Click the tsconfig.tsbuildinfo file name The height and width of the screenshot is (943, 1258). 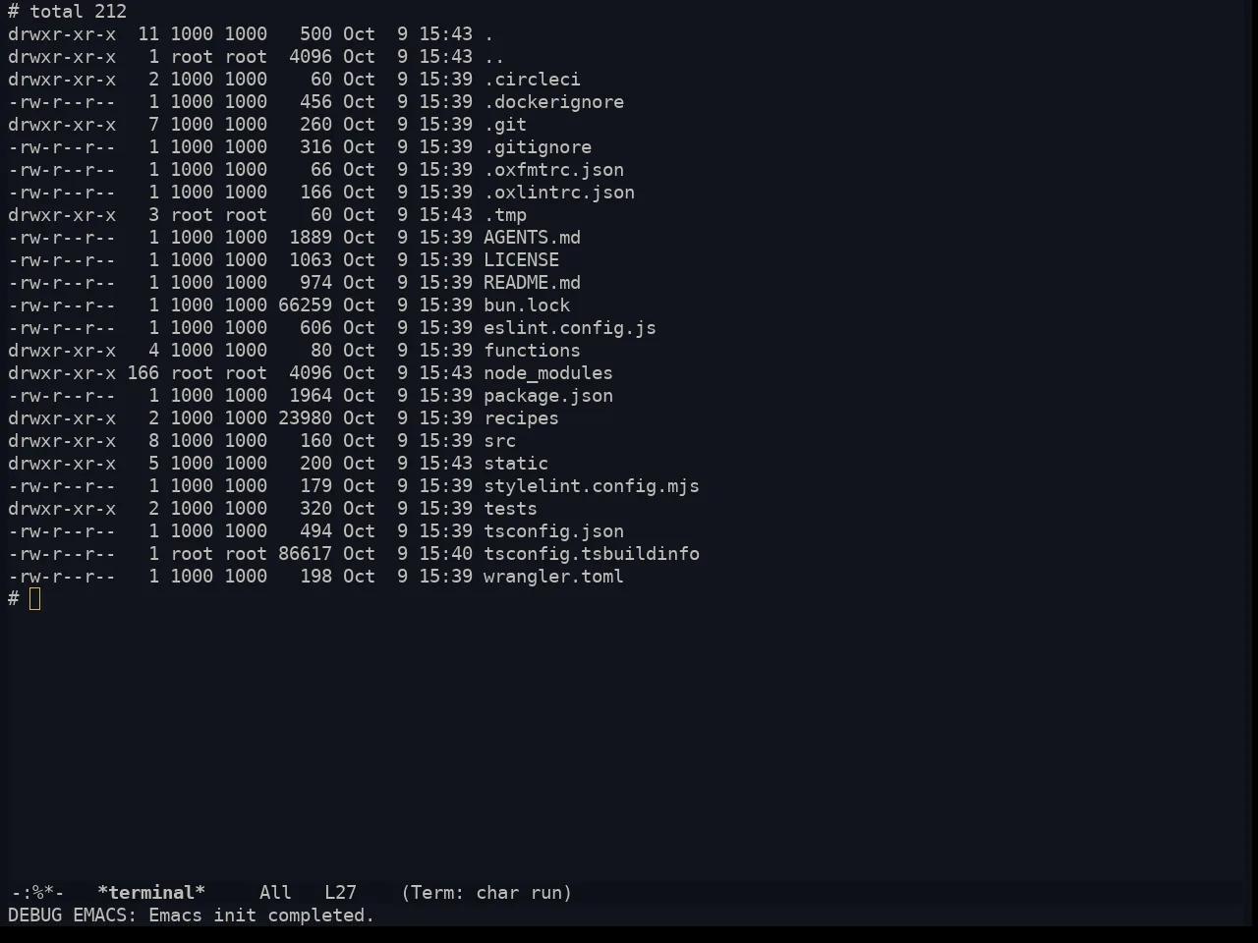[x=592, y=554]
